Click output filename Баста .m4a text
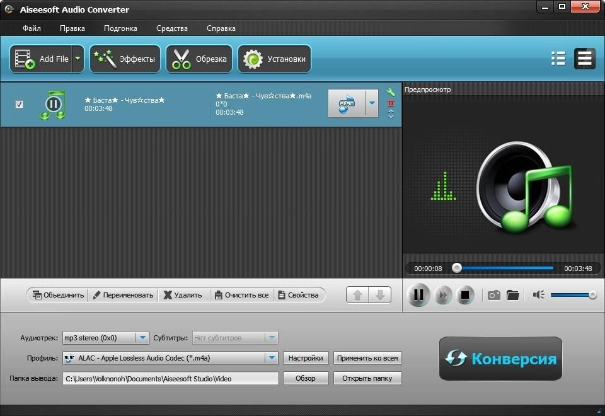The width and height of the screenshot is (605, 416). (263, 96)
